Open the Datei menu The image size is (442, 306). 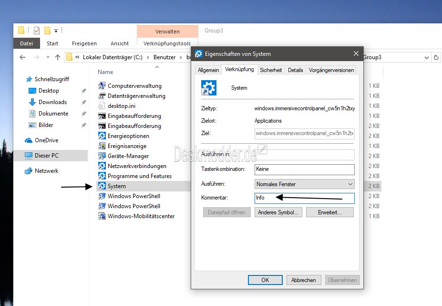pyautogui.click(x=27, y=43)
